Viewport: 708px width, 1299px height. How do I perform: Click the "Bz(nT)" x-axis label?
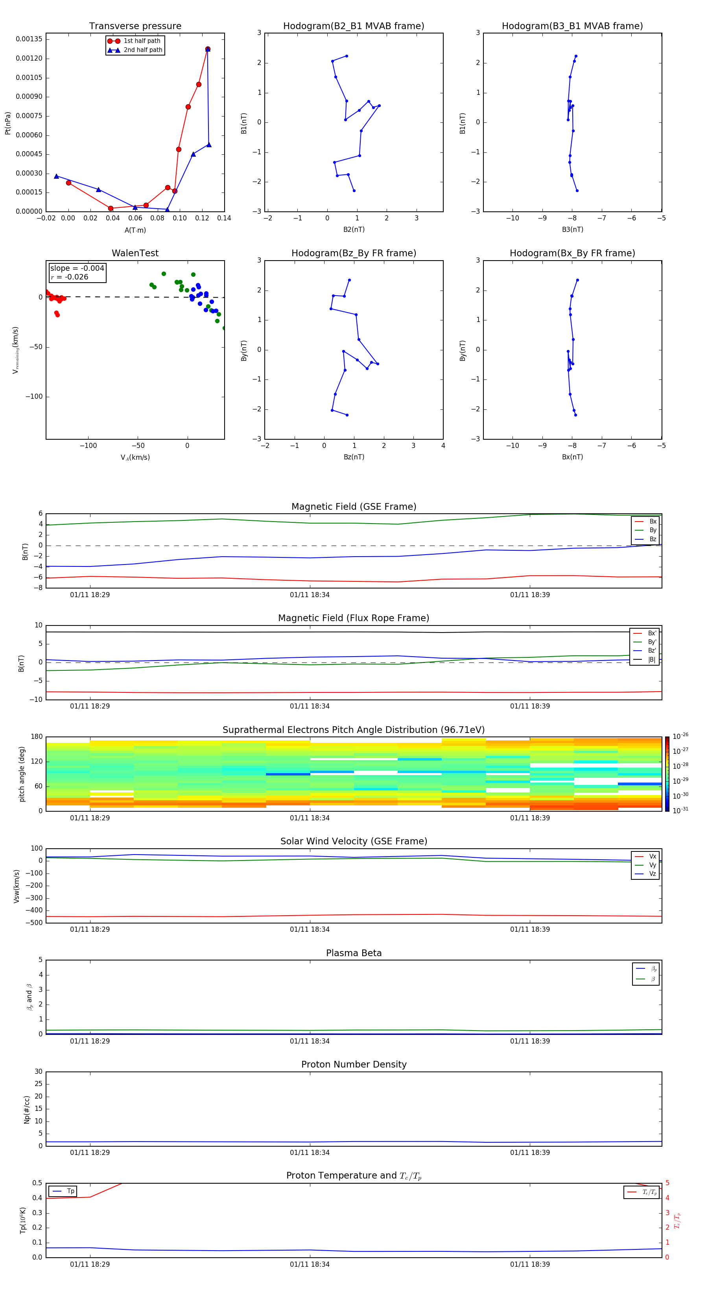[354, 457]
